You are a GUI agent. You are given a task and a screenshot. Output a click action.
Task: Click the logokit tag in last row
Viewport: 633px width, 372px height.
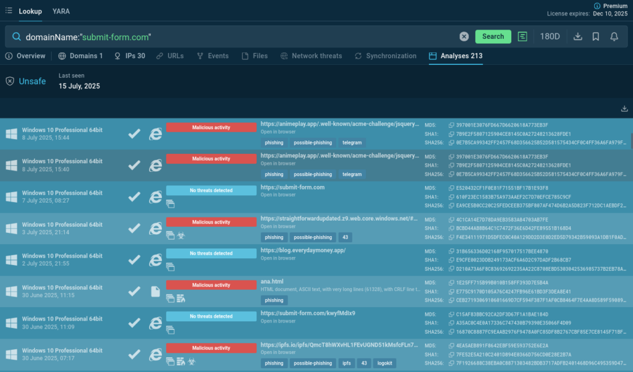click(384, 363)
